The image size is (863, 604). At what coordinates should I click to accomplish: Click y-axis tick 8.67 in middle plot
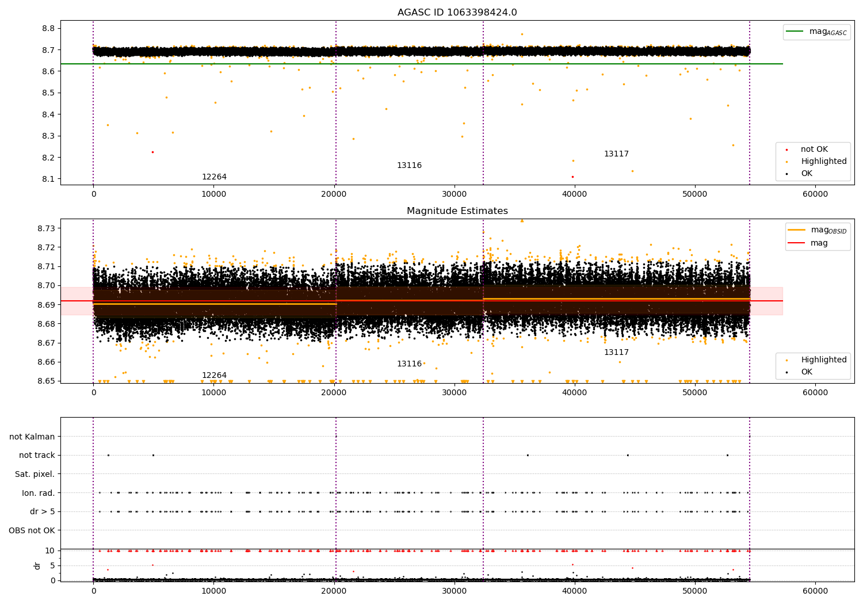point(47,343)
